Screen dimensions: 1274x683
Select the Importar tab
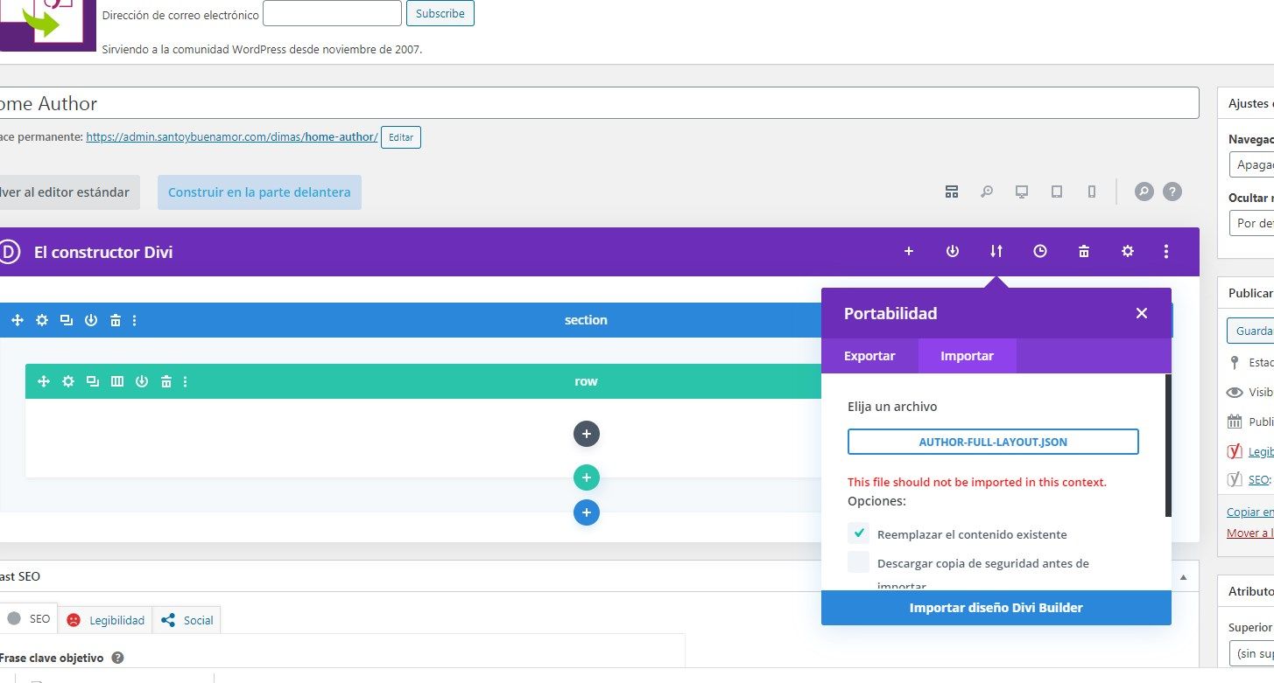[x=968, y=356]
